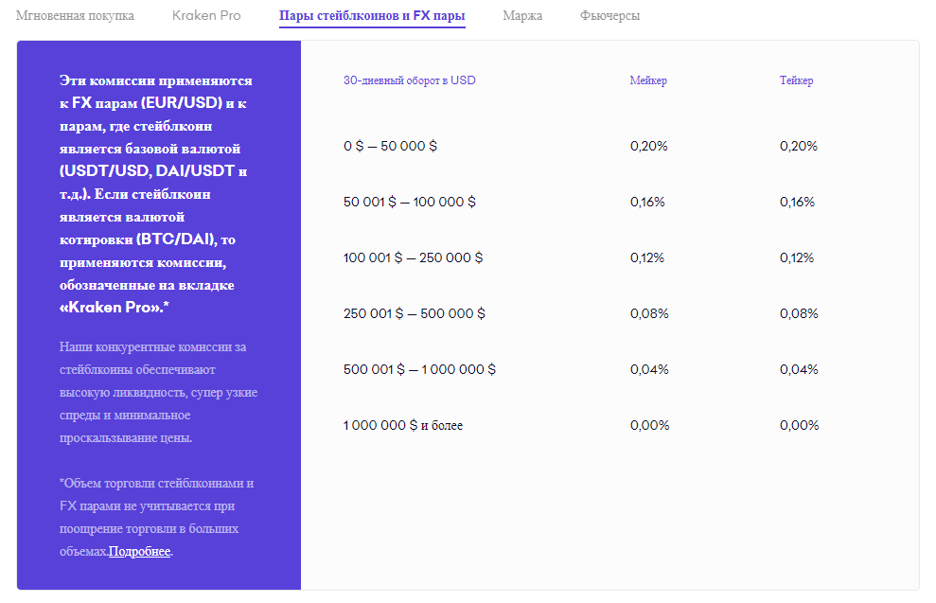The width and height of the screenshot is (936, 603).
Task: Select the Тейкер column header
Action: tap(796, 80)
